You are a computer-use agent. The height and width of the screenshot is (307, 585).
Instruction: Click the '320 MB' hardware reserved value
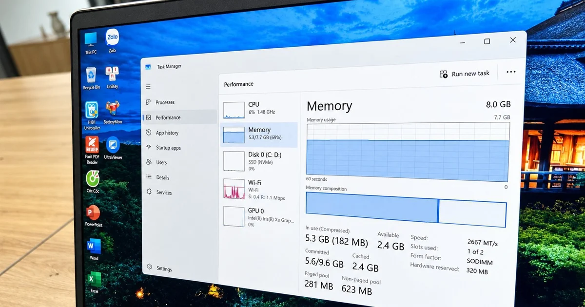(476, 271)
